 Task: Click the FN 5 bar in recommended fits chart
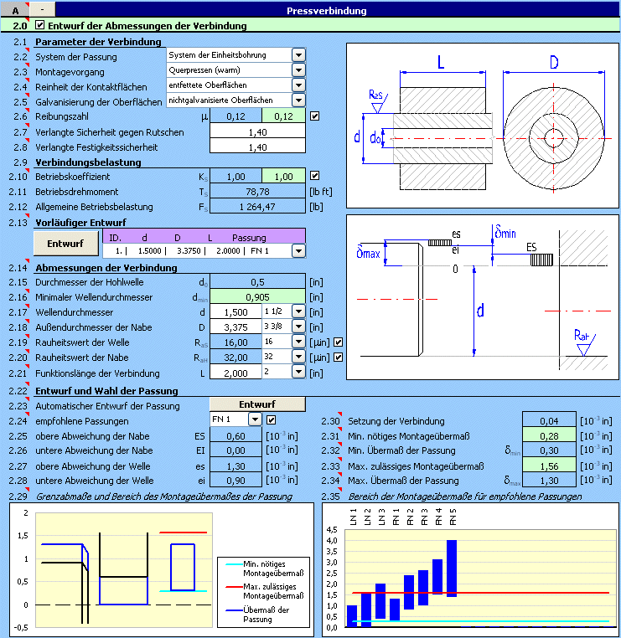pyautogui.click(x=452, y=569)
